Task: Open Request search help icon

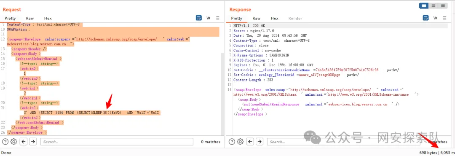Action: click(5, 142)
